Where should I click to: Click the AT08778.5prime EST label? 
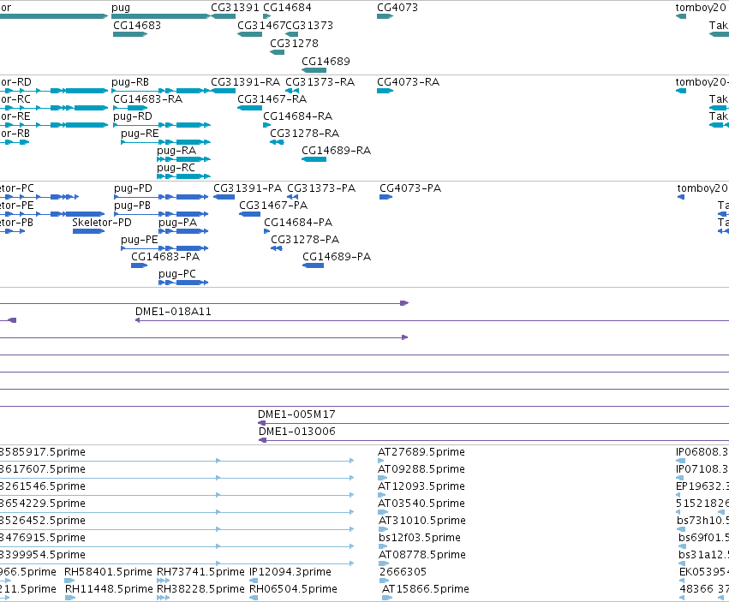421,555
